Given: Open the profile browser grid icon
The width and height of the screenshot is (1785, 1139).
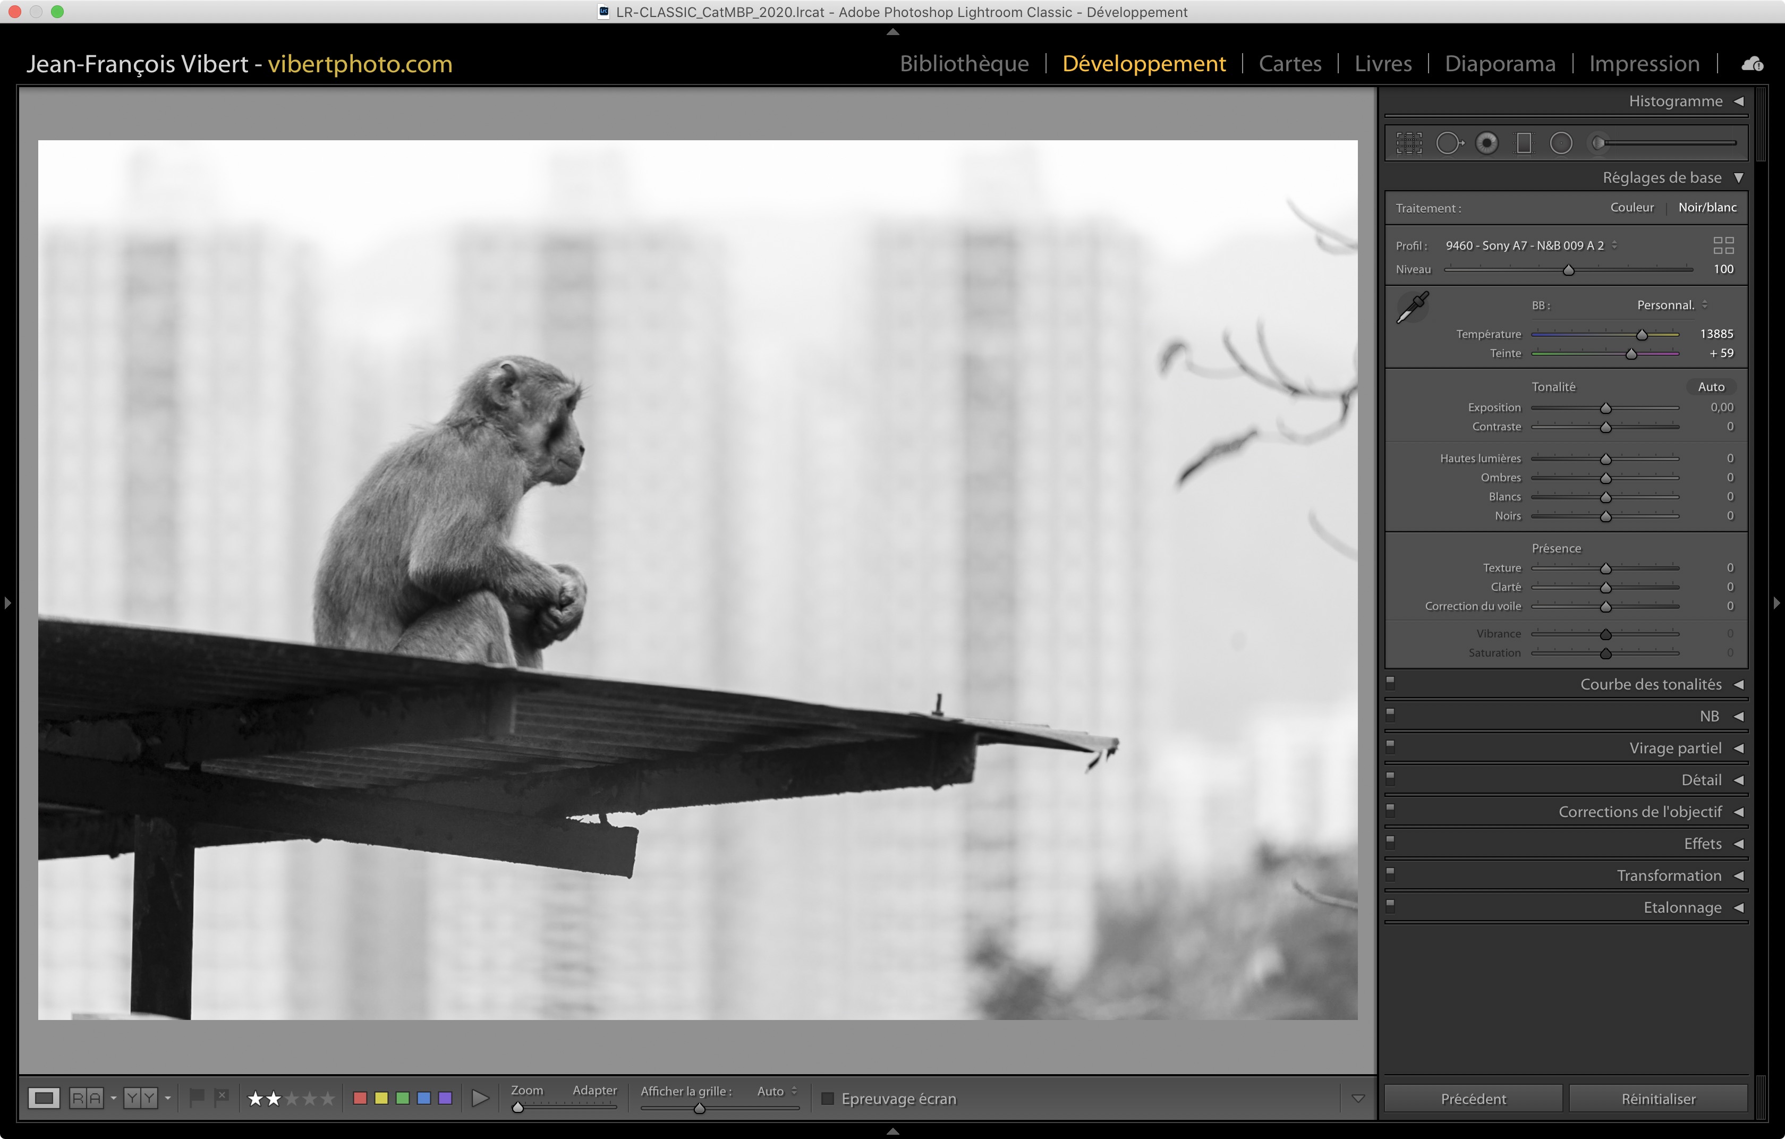Looking at the screenshot, I should click(x=1723, y=245).
